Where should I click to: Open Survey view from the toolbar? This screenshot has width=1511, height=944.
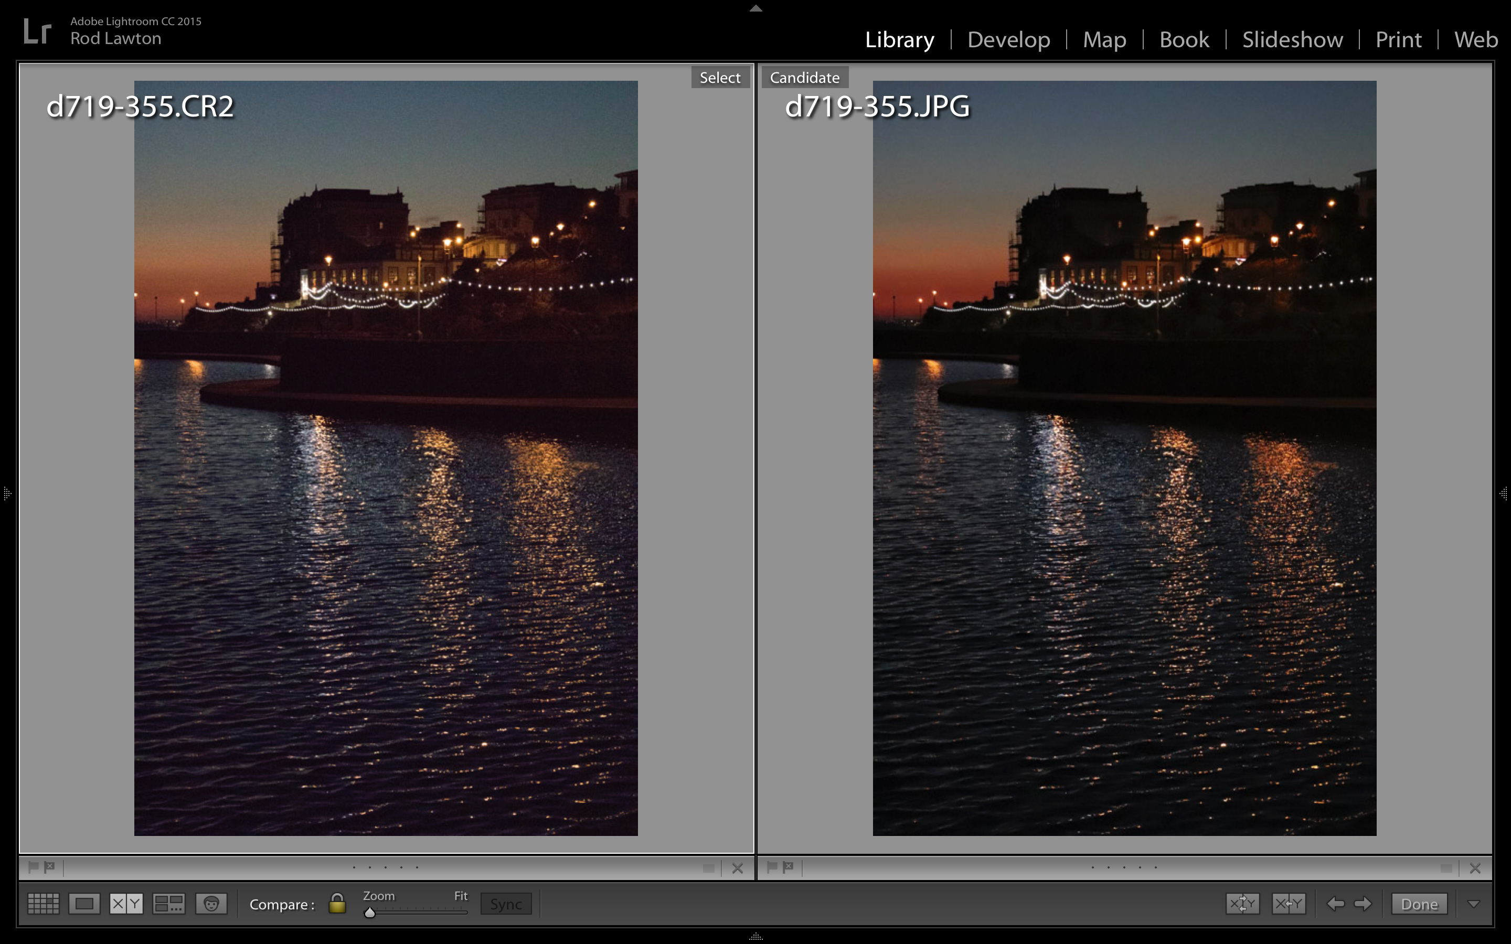click(167, 904)
